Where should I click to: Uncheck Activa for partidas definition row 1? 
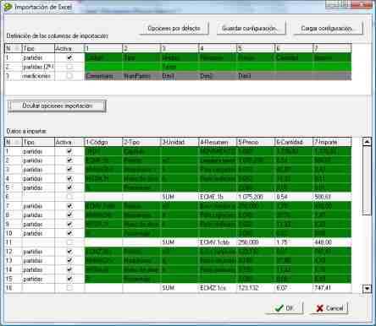69,57
